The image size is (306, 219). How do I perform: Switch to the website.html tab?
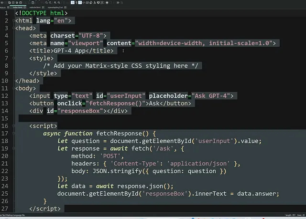(x=35, y=8)
